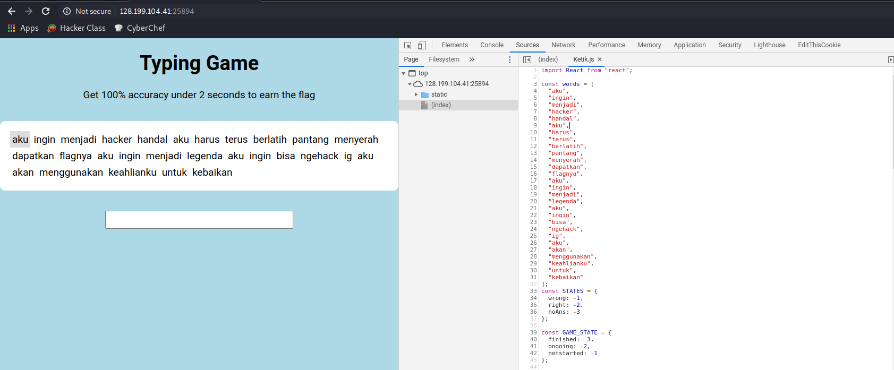Collapse the top frame tree node
The image size is (894, 370).
click(404, 73)
